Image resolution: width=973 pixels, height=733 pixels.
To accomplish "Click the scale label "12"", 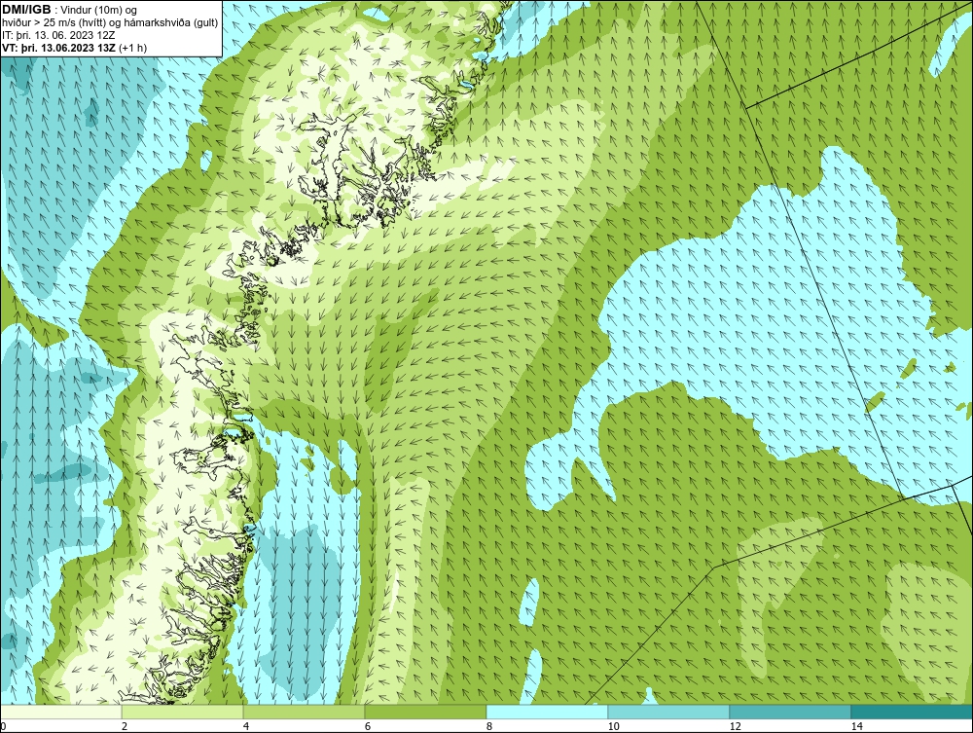I will 736,727.
